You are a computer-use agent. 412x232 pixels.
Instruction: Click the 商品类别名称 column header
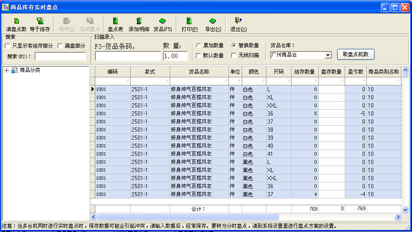(x=383, y=72)
